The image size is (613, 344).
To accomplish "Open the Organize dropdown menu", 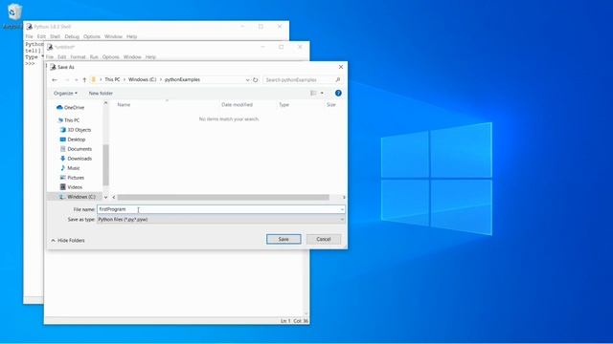I will [65, 94].
